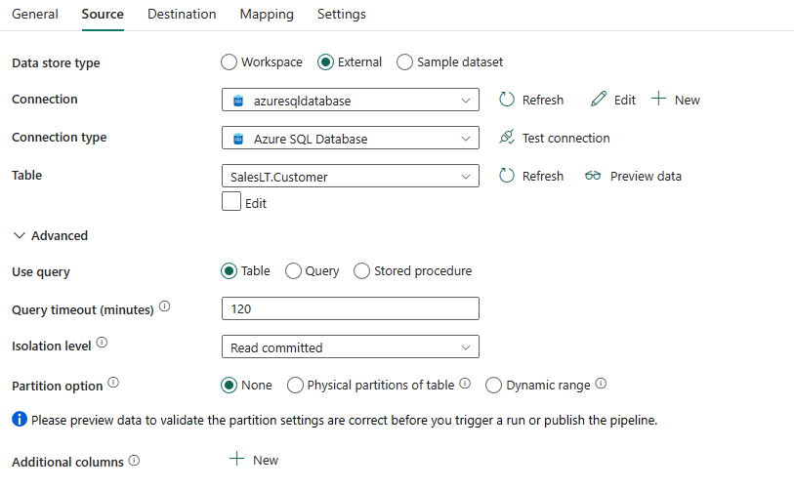Click plus icon to add Additional columns
Image resolution: width=794 pixels, height=489 pixels.
point(236,459)
